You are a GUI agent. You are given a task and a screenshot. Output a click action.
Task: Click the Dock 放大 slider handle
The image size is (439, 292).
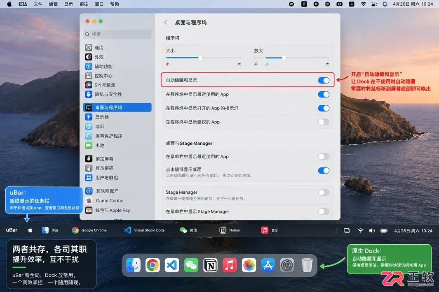(284, 58)
